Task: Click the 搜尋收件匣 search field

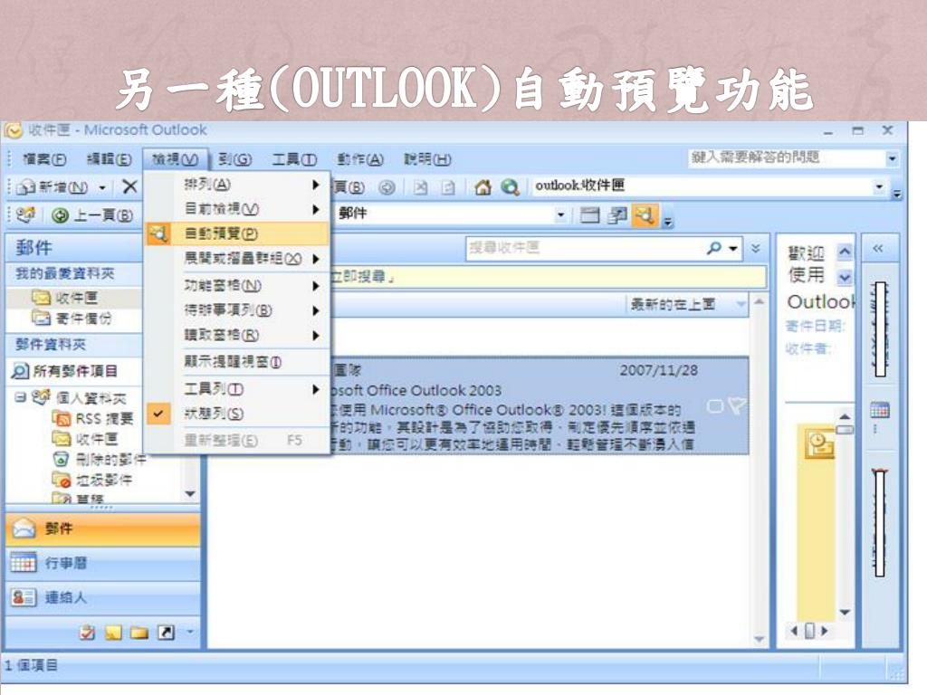Action: [584, 248]
